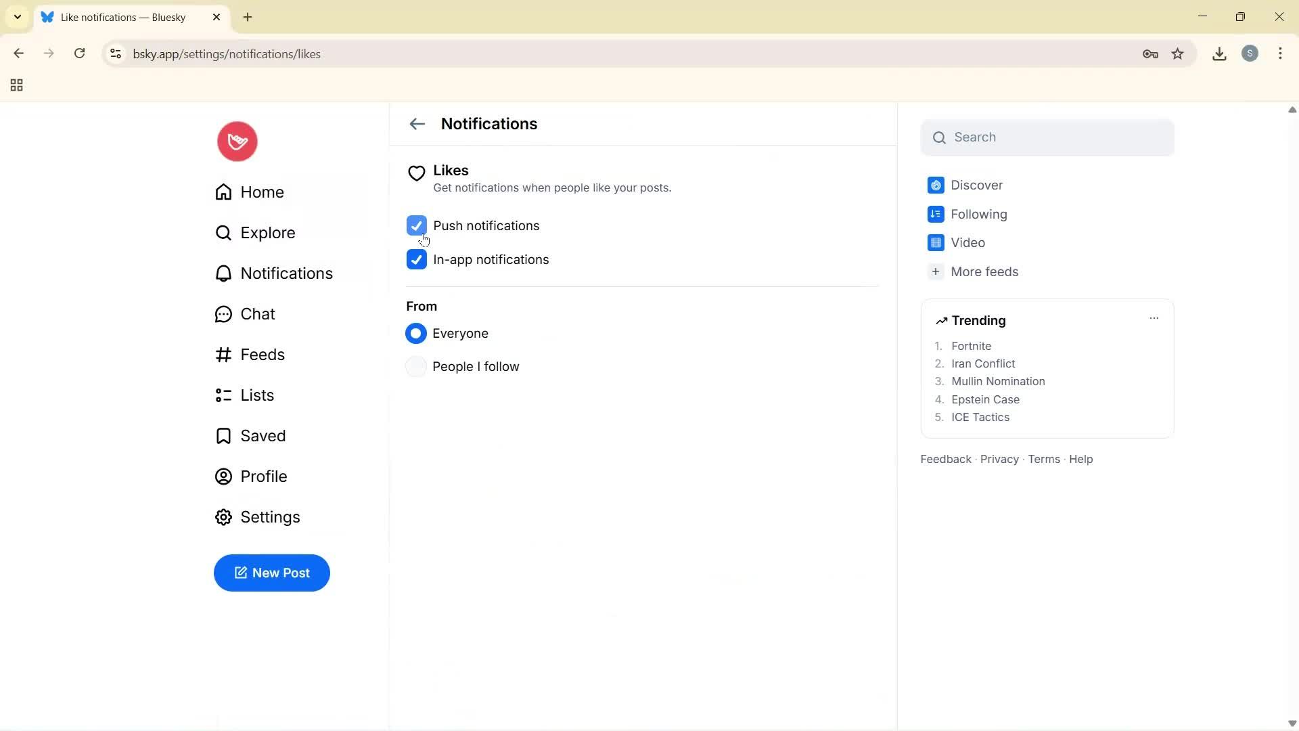The height and width of the screenshot is (731, 1299).
Task: Expand More feeds in the right panel
Action: 984,271
